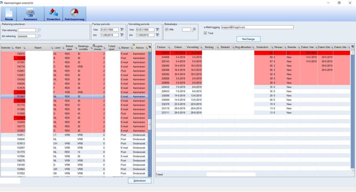The height and width of the screenshot is (192, 356).
Task: Click the filter magnifier in Factuur column header
Action: pos(168,47)
